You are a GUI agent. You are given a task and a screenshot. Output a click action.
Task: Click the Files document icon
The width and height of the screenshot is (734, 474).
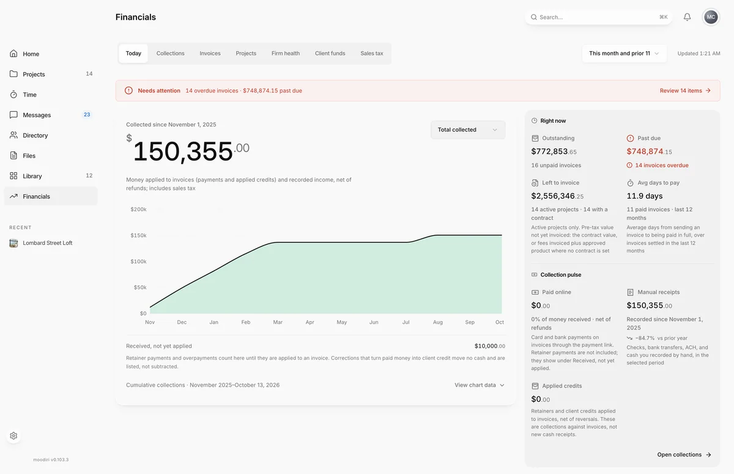click(13, 156)
